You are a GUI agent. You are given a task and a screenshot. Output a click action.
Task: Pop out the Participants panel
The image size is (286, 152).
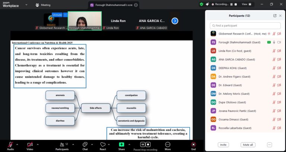tap(275, 16)
